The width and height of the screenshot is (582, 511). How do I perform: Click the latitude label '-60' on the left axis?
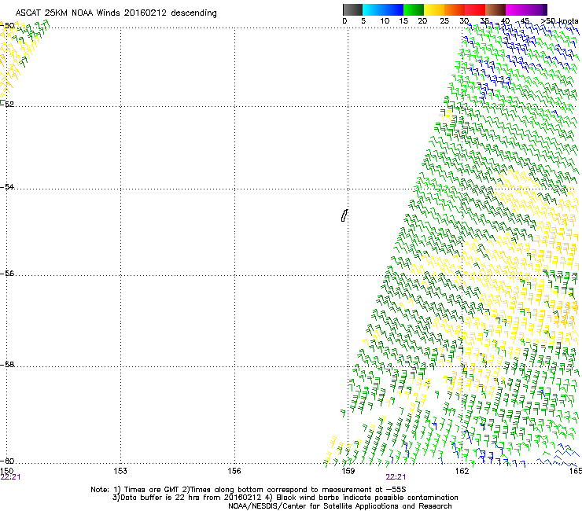tap(7, 461)
